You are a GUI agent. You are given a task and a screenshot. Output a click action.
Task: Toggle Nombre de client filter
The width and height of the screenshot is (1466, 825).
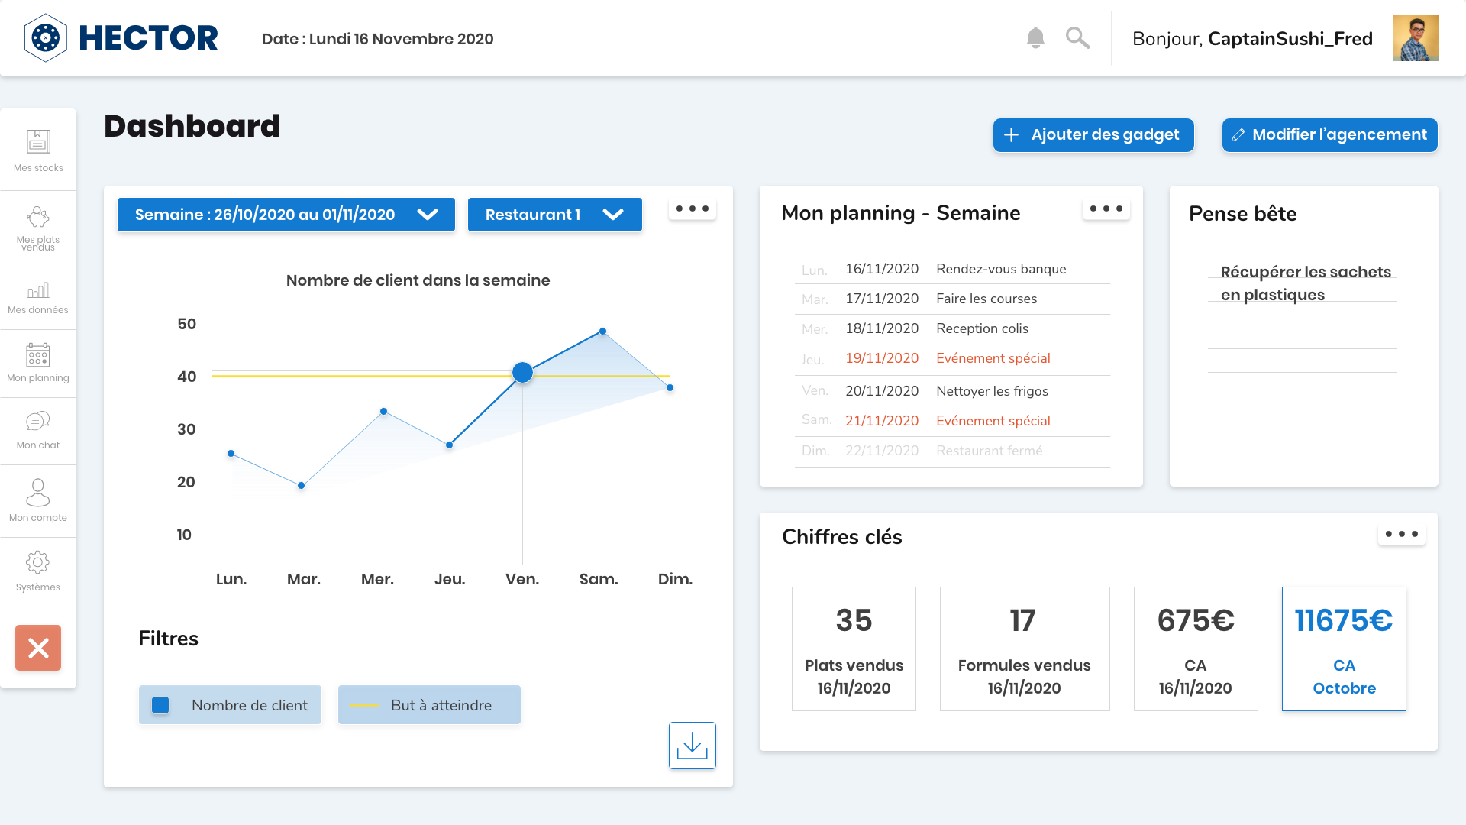click(x=231, y=704)
